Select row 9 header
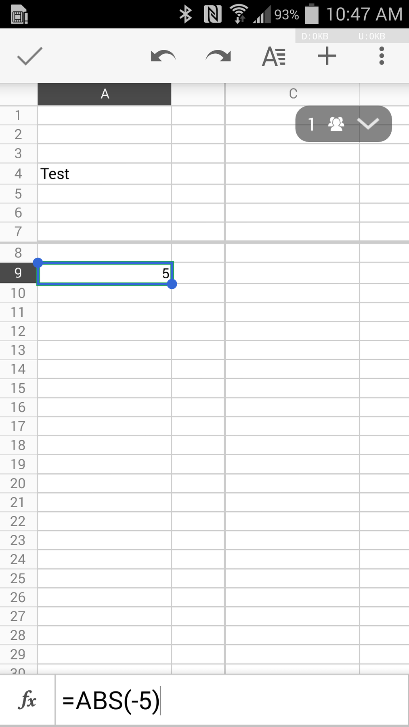 (x=18, y=273)
